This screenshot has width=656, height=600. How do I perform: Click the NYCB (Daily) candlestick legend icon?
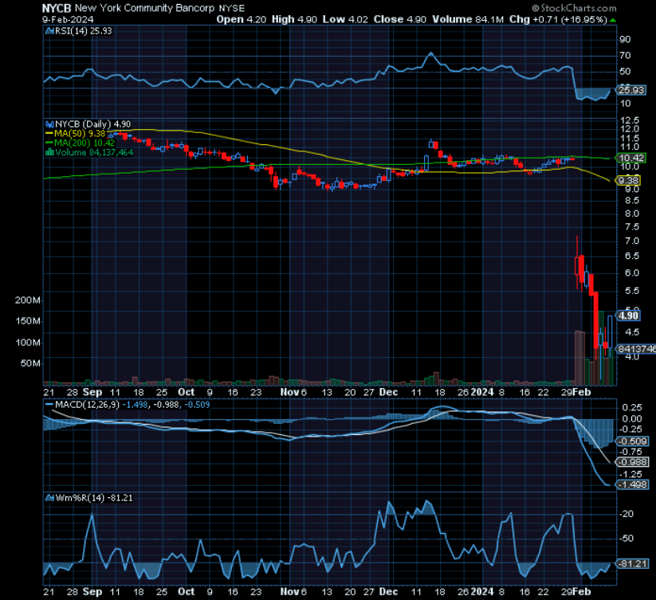[x=49, y=124]
